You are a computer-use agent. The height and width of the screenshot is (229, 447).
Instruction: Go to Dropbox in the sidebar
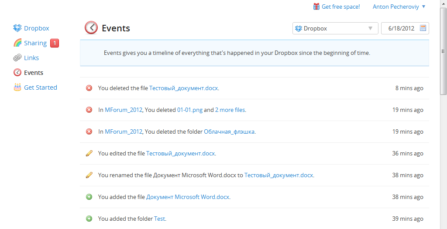37,28
